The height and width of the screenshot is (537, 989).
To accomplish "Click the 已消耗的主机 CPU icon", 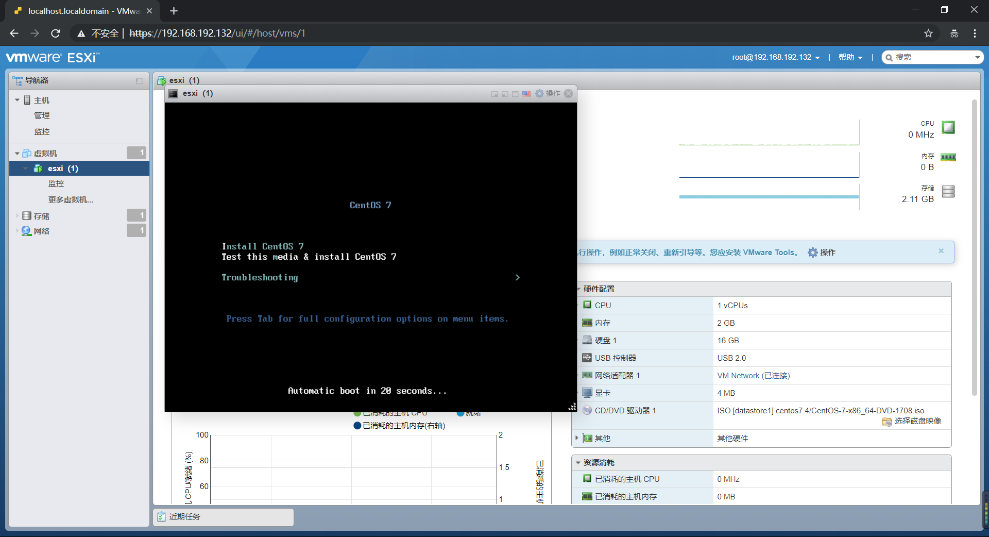I will click(x=587, y=479).
